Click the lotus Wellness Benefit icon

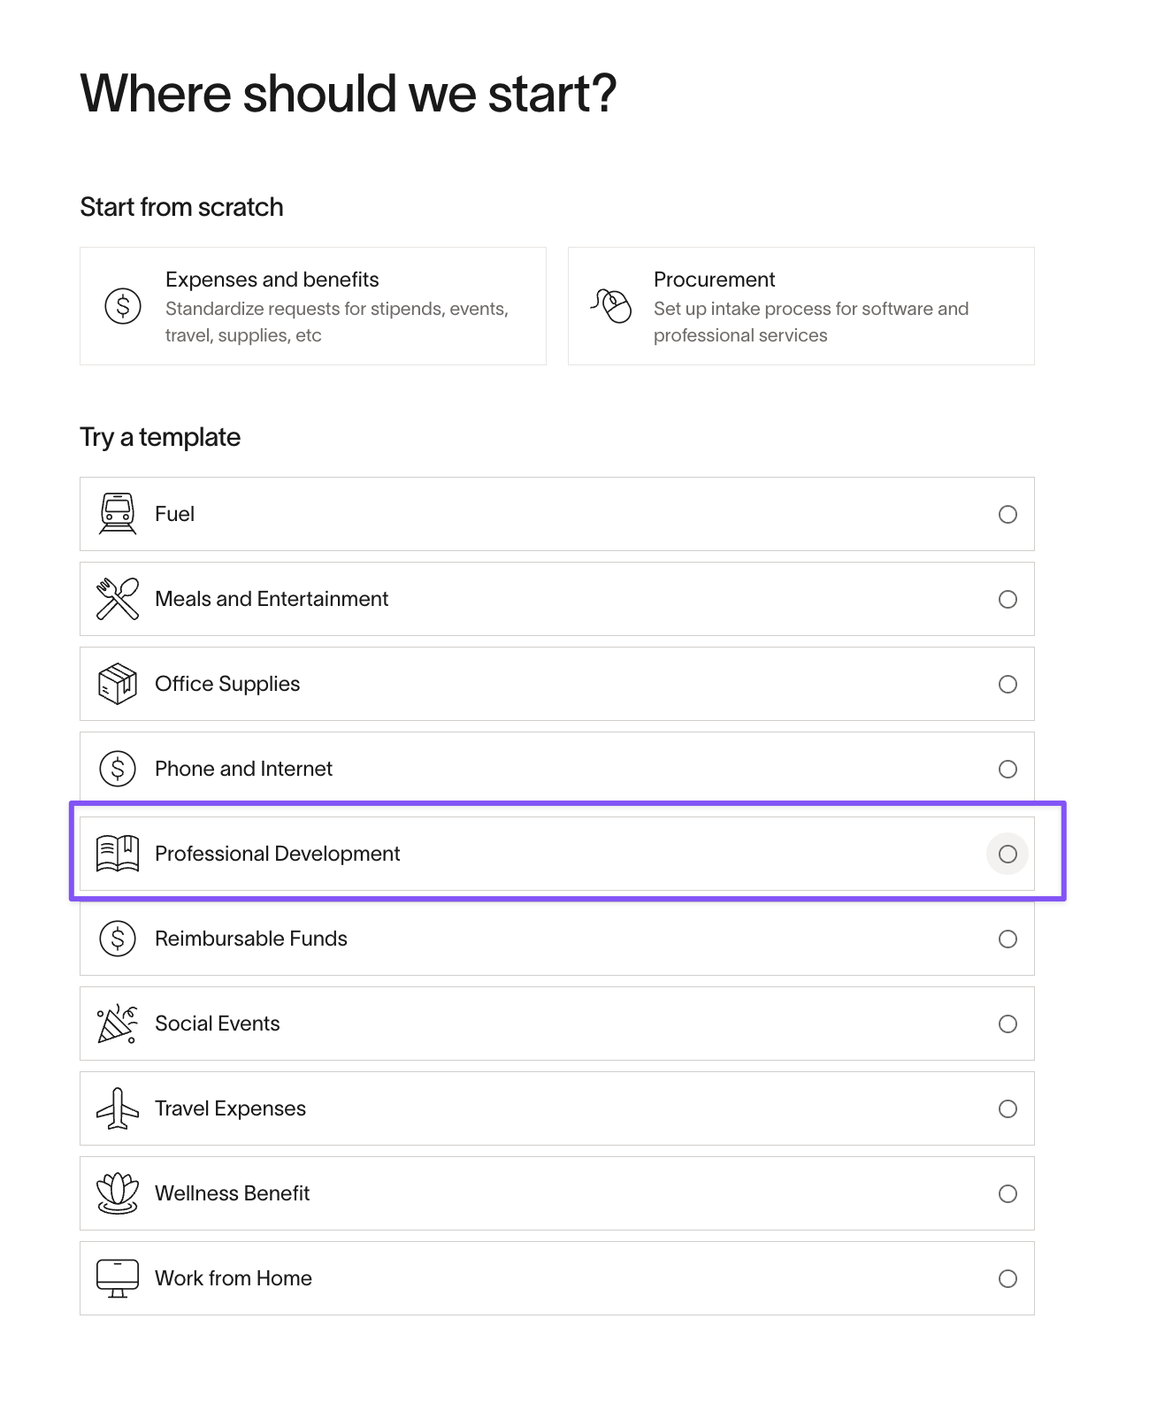[118, 1193]
